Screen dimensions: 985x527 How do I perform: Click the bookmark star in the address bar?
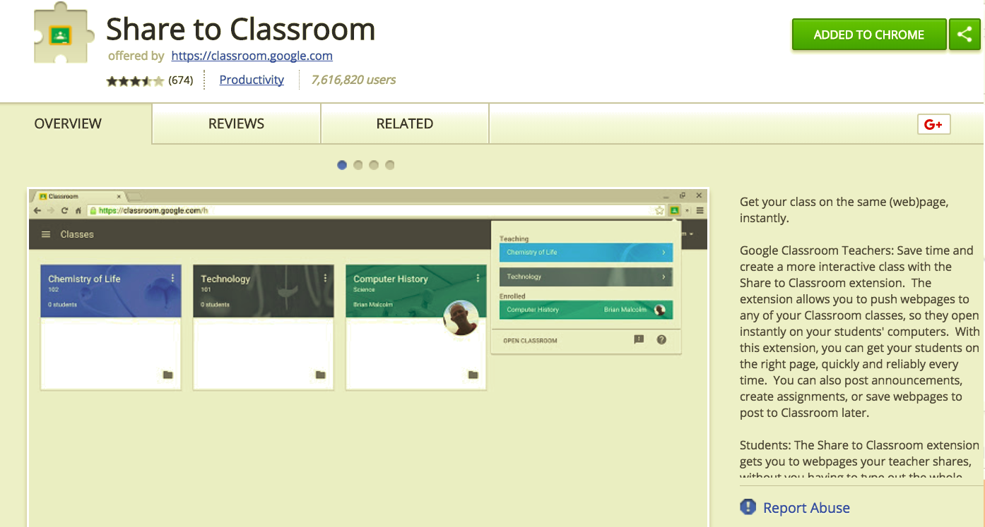(x=660, y=210)
